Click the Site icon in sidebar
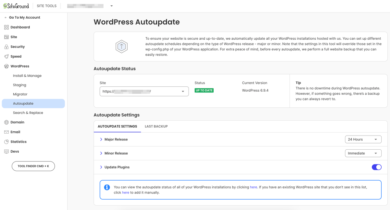Image resolution: width=390 pixels, height=210 pixels. [x=6, y=37]
